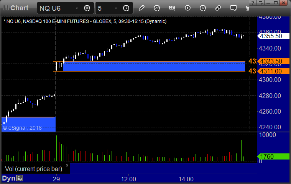Open the symbol settings gear menu
The height and width of the screenshot is (184, 291).
(87, 8)
